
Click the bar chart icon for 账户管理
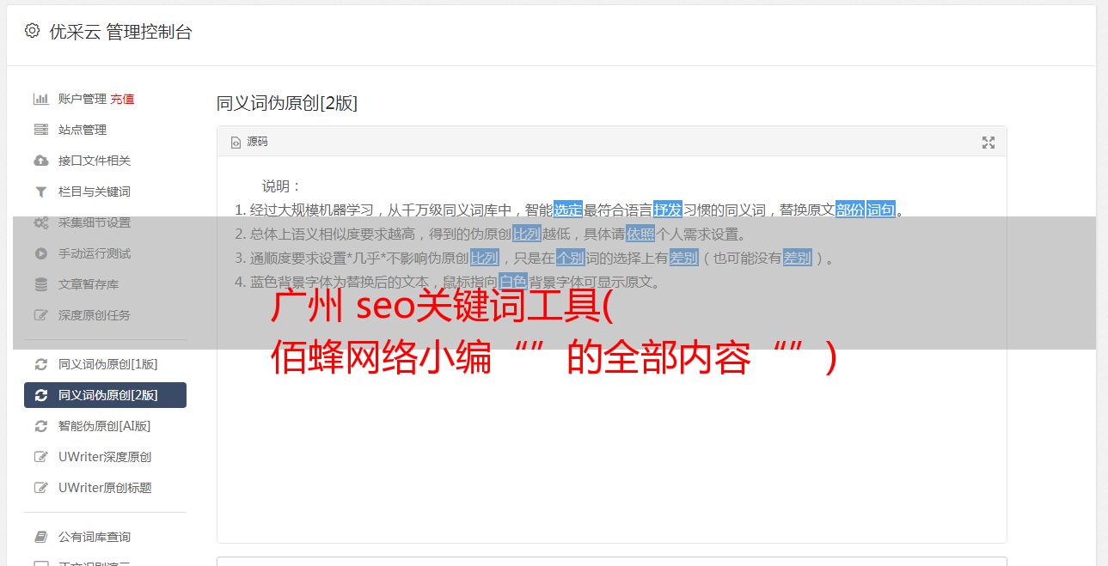tap(40, 99)
